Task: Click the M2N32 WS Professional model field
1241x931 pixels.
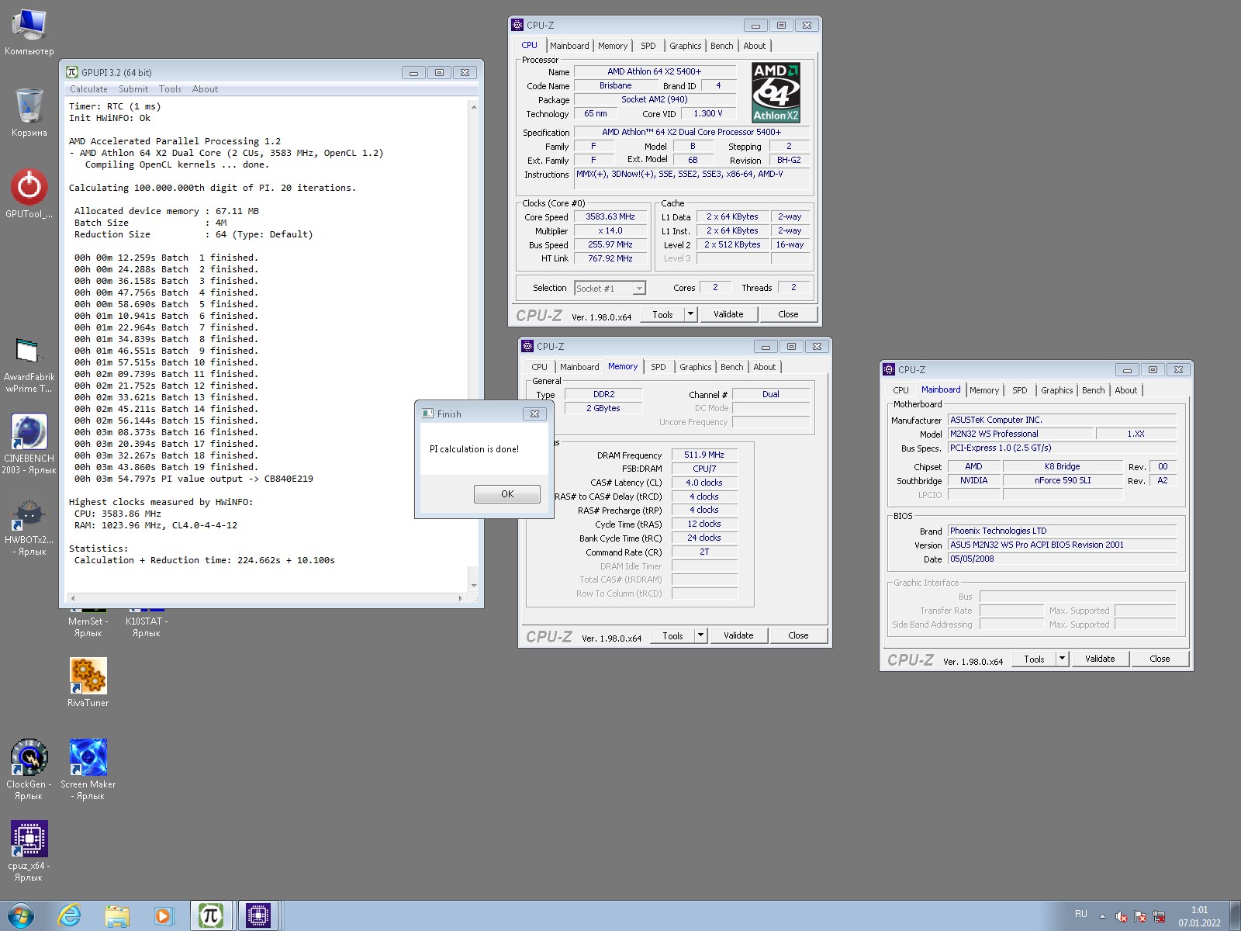Action: [x=1021, y=434]
